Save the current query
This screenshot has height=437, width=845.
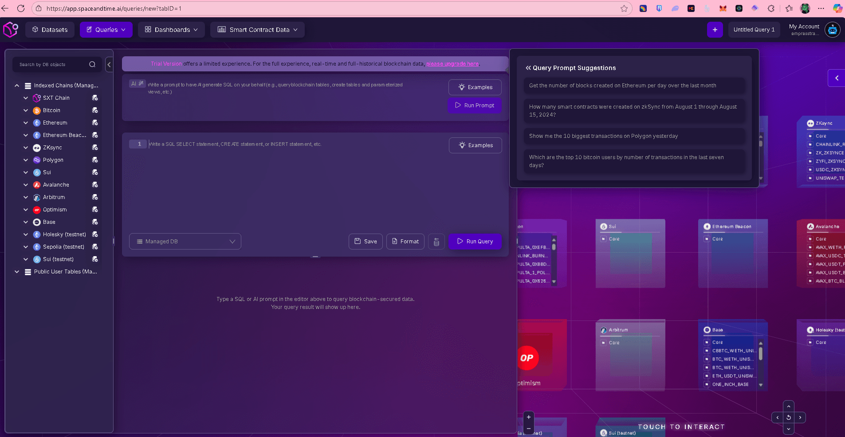366,242
